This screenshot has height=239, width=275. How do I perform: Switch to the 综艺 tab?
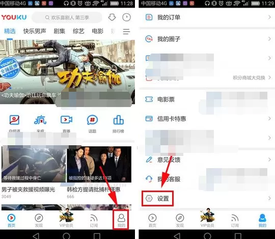click(x=78, y=31)
